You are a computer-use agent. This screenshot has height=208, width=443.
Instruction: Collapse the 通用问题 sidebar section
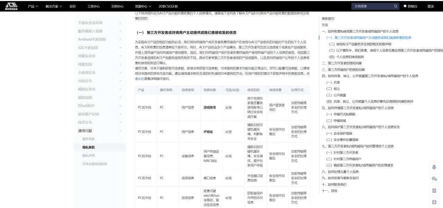pyautogui.click(x=100, y=131)
